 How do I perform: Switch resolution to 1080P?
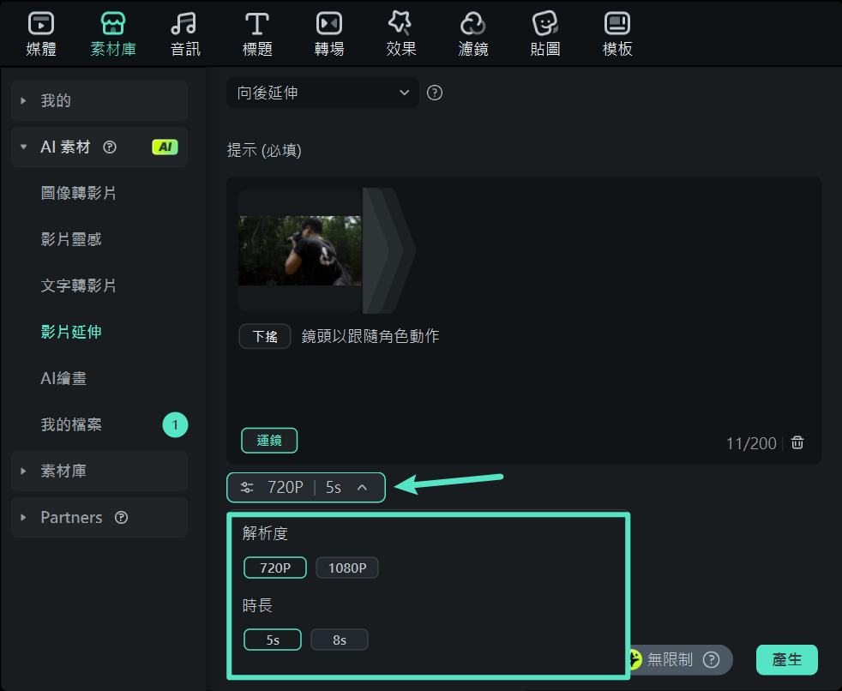pos(346,567)
